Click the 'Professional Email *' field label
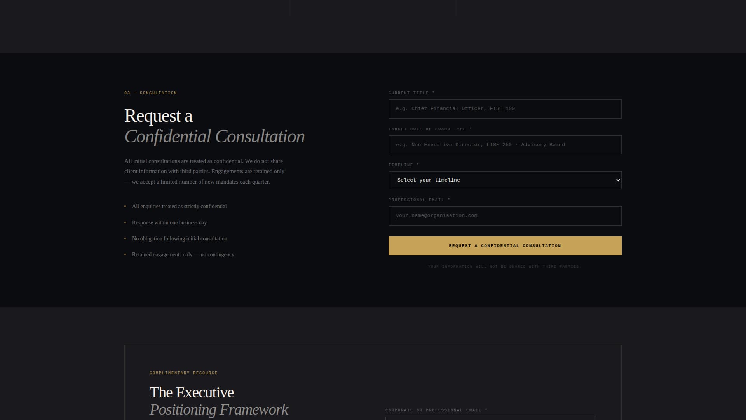The width and height of the screenshot is (746, 420). (419, 200)
